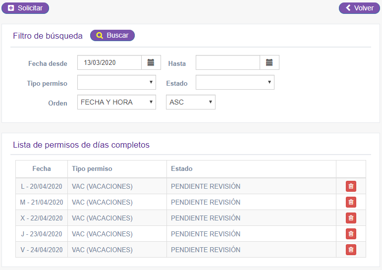The image size is (382, 270).
Task: Run the search with Buscar
Action: point(112,35)
